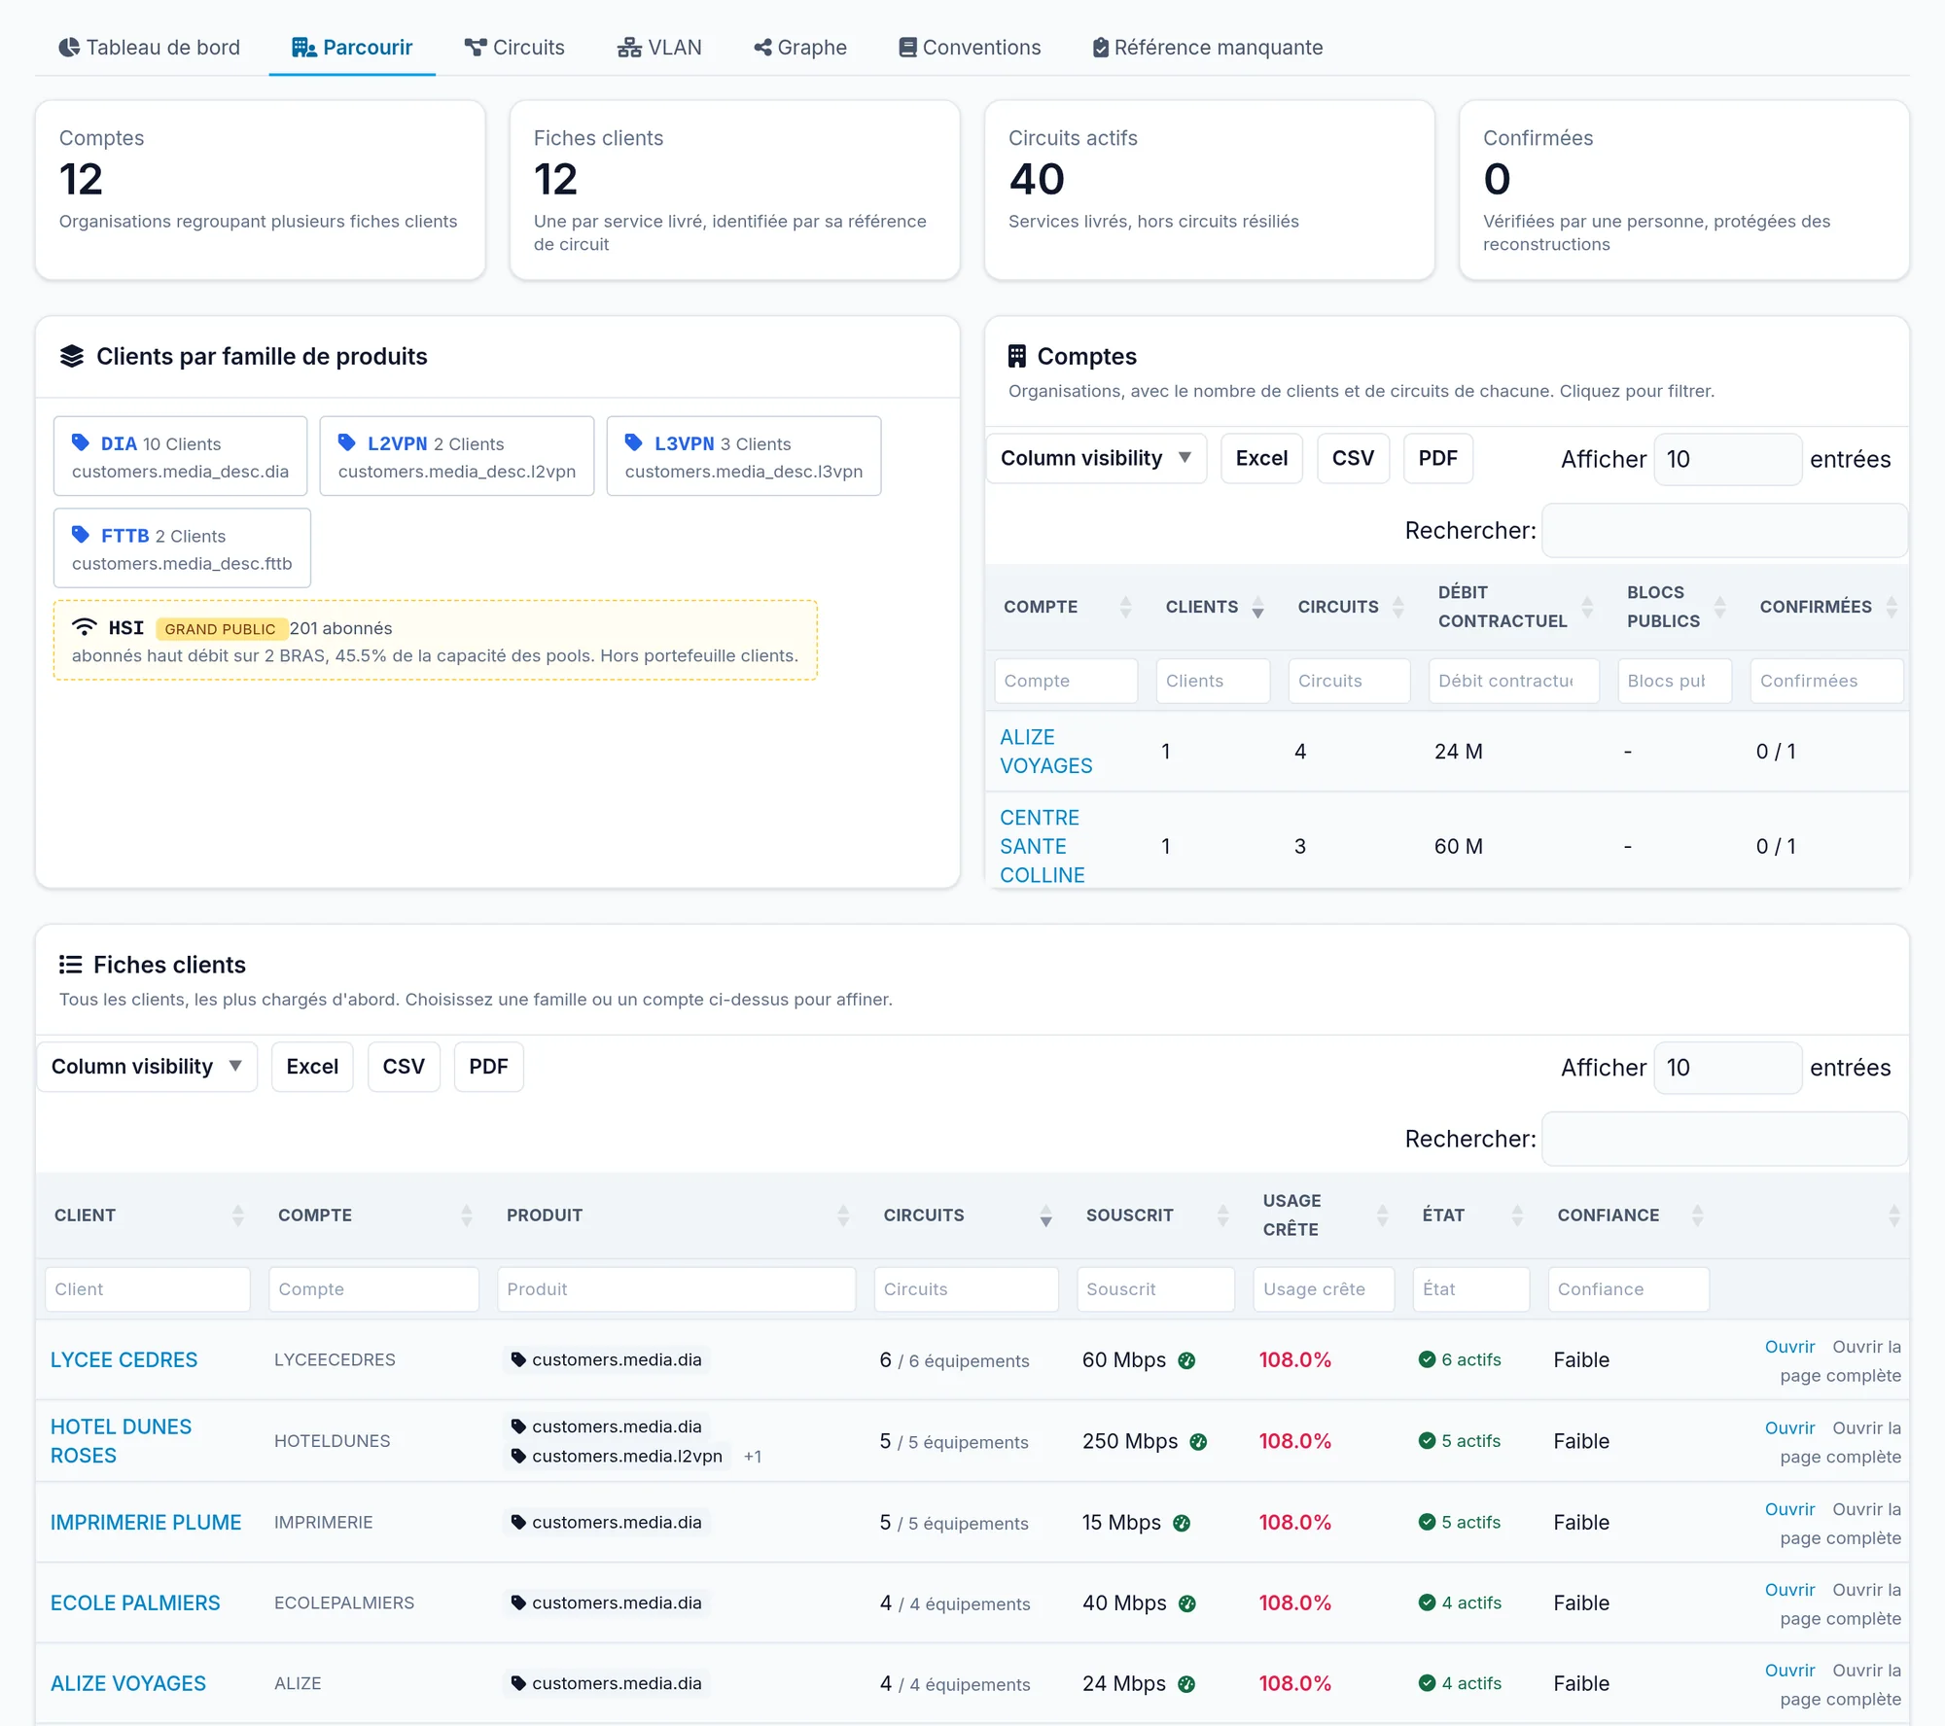The height and width of the screenshot is (1726, 1945).
Task: Click the Rechercher field in Comptes panel
Action: pyautogui.click(x=1724, y=531)
